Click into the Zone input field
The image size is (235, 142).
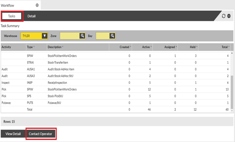coord(69,36)
